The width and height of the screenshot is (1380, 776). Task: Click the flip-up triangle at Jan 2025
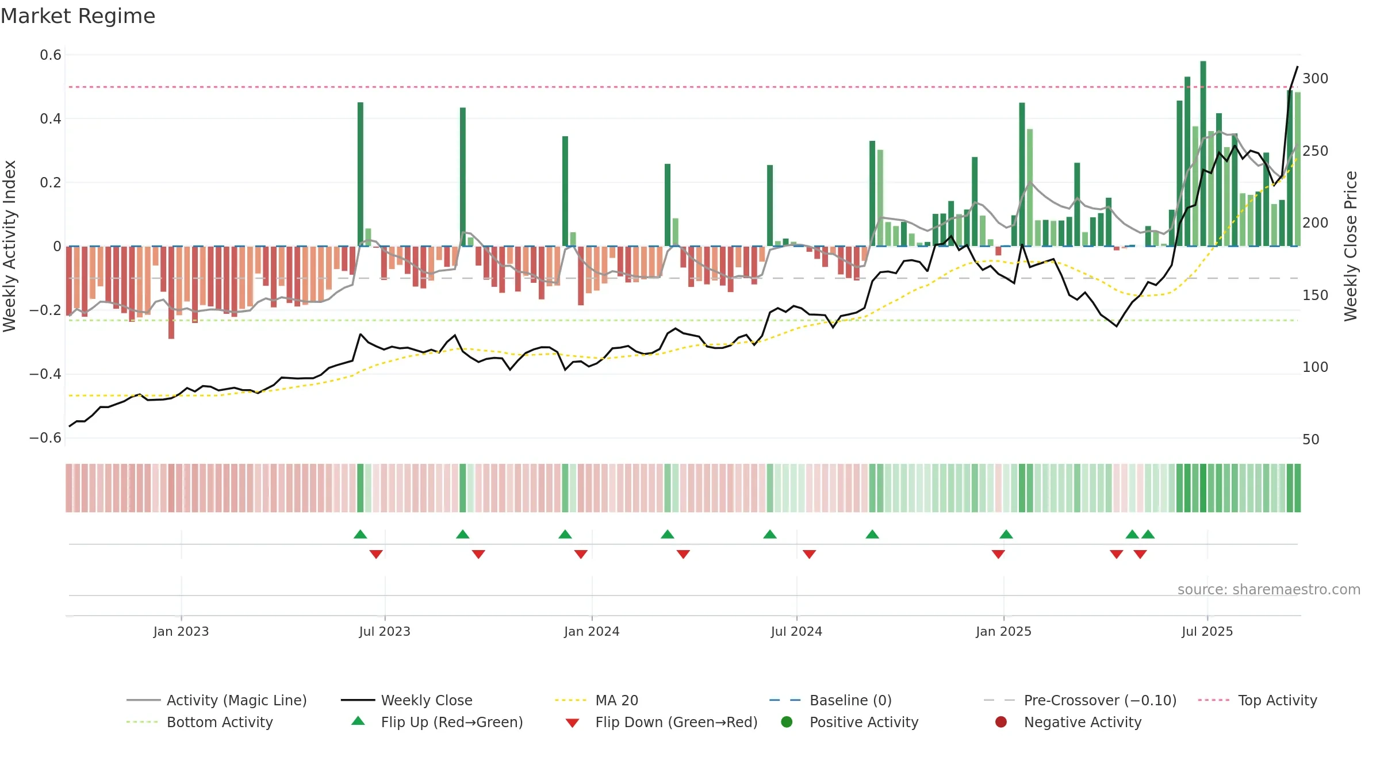pyautogui.click(x=1006, y=535)
